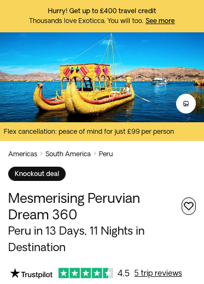This screenshot has width=204, height=284.
Task: Click the Trustpilot wordmark text
Action: 37,275
